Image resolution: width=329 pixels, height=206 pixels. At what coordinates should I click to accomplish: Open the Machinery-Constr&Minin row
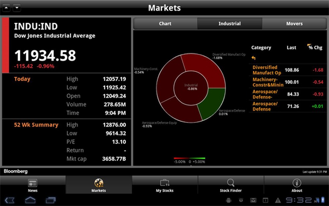pyautogui.click(x=288, y=82)
